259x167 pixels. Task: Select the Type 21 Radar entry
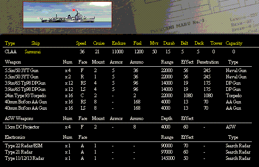point(19,152)
